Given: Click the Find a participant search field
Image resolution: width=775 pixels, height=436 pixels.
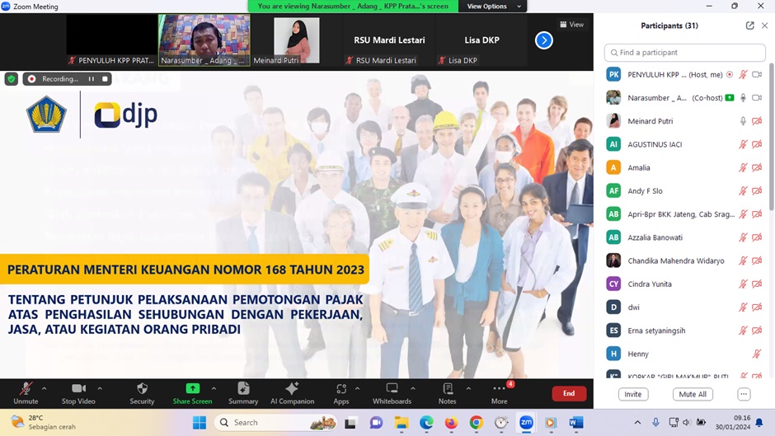Looking at the screenshot, I should click(684, 53).
